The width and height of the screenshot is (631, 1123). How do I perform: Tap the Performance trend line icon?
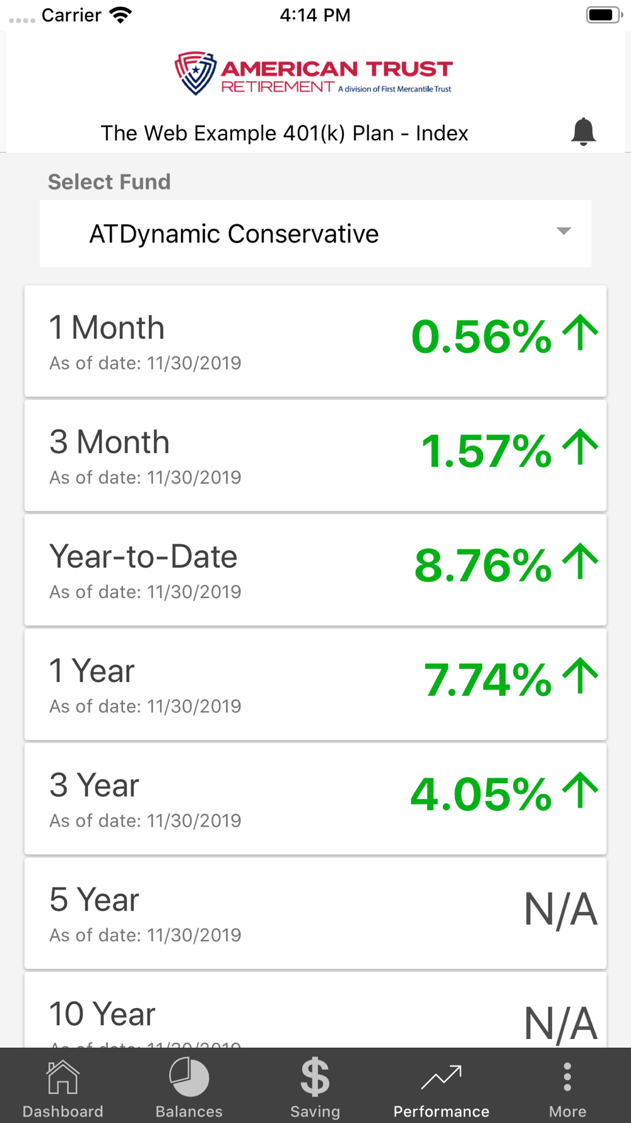[441, 1078]
